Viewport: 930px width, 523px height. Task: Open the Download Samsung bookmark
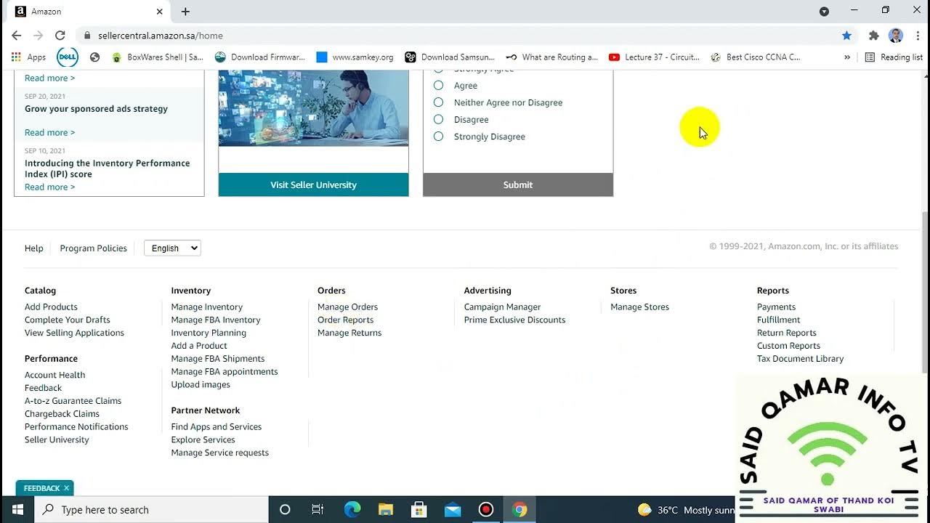(450, 57)
